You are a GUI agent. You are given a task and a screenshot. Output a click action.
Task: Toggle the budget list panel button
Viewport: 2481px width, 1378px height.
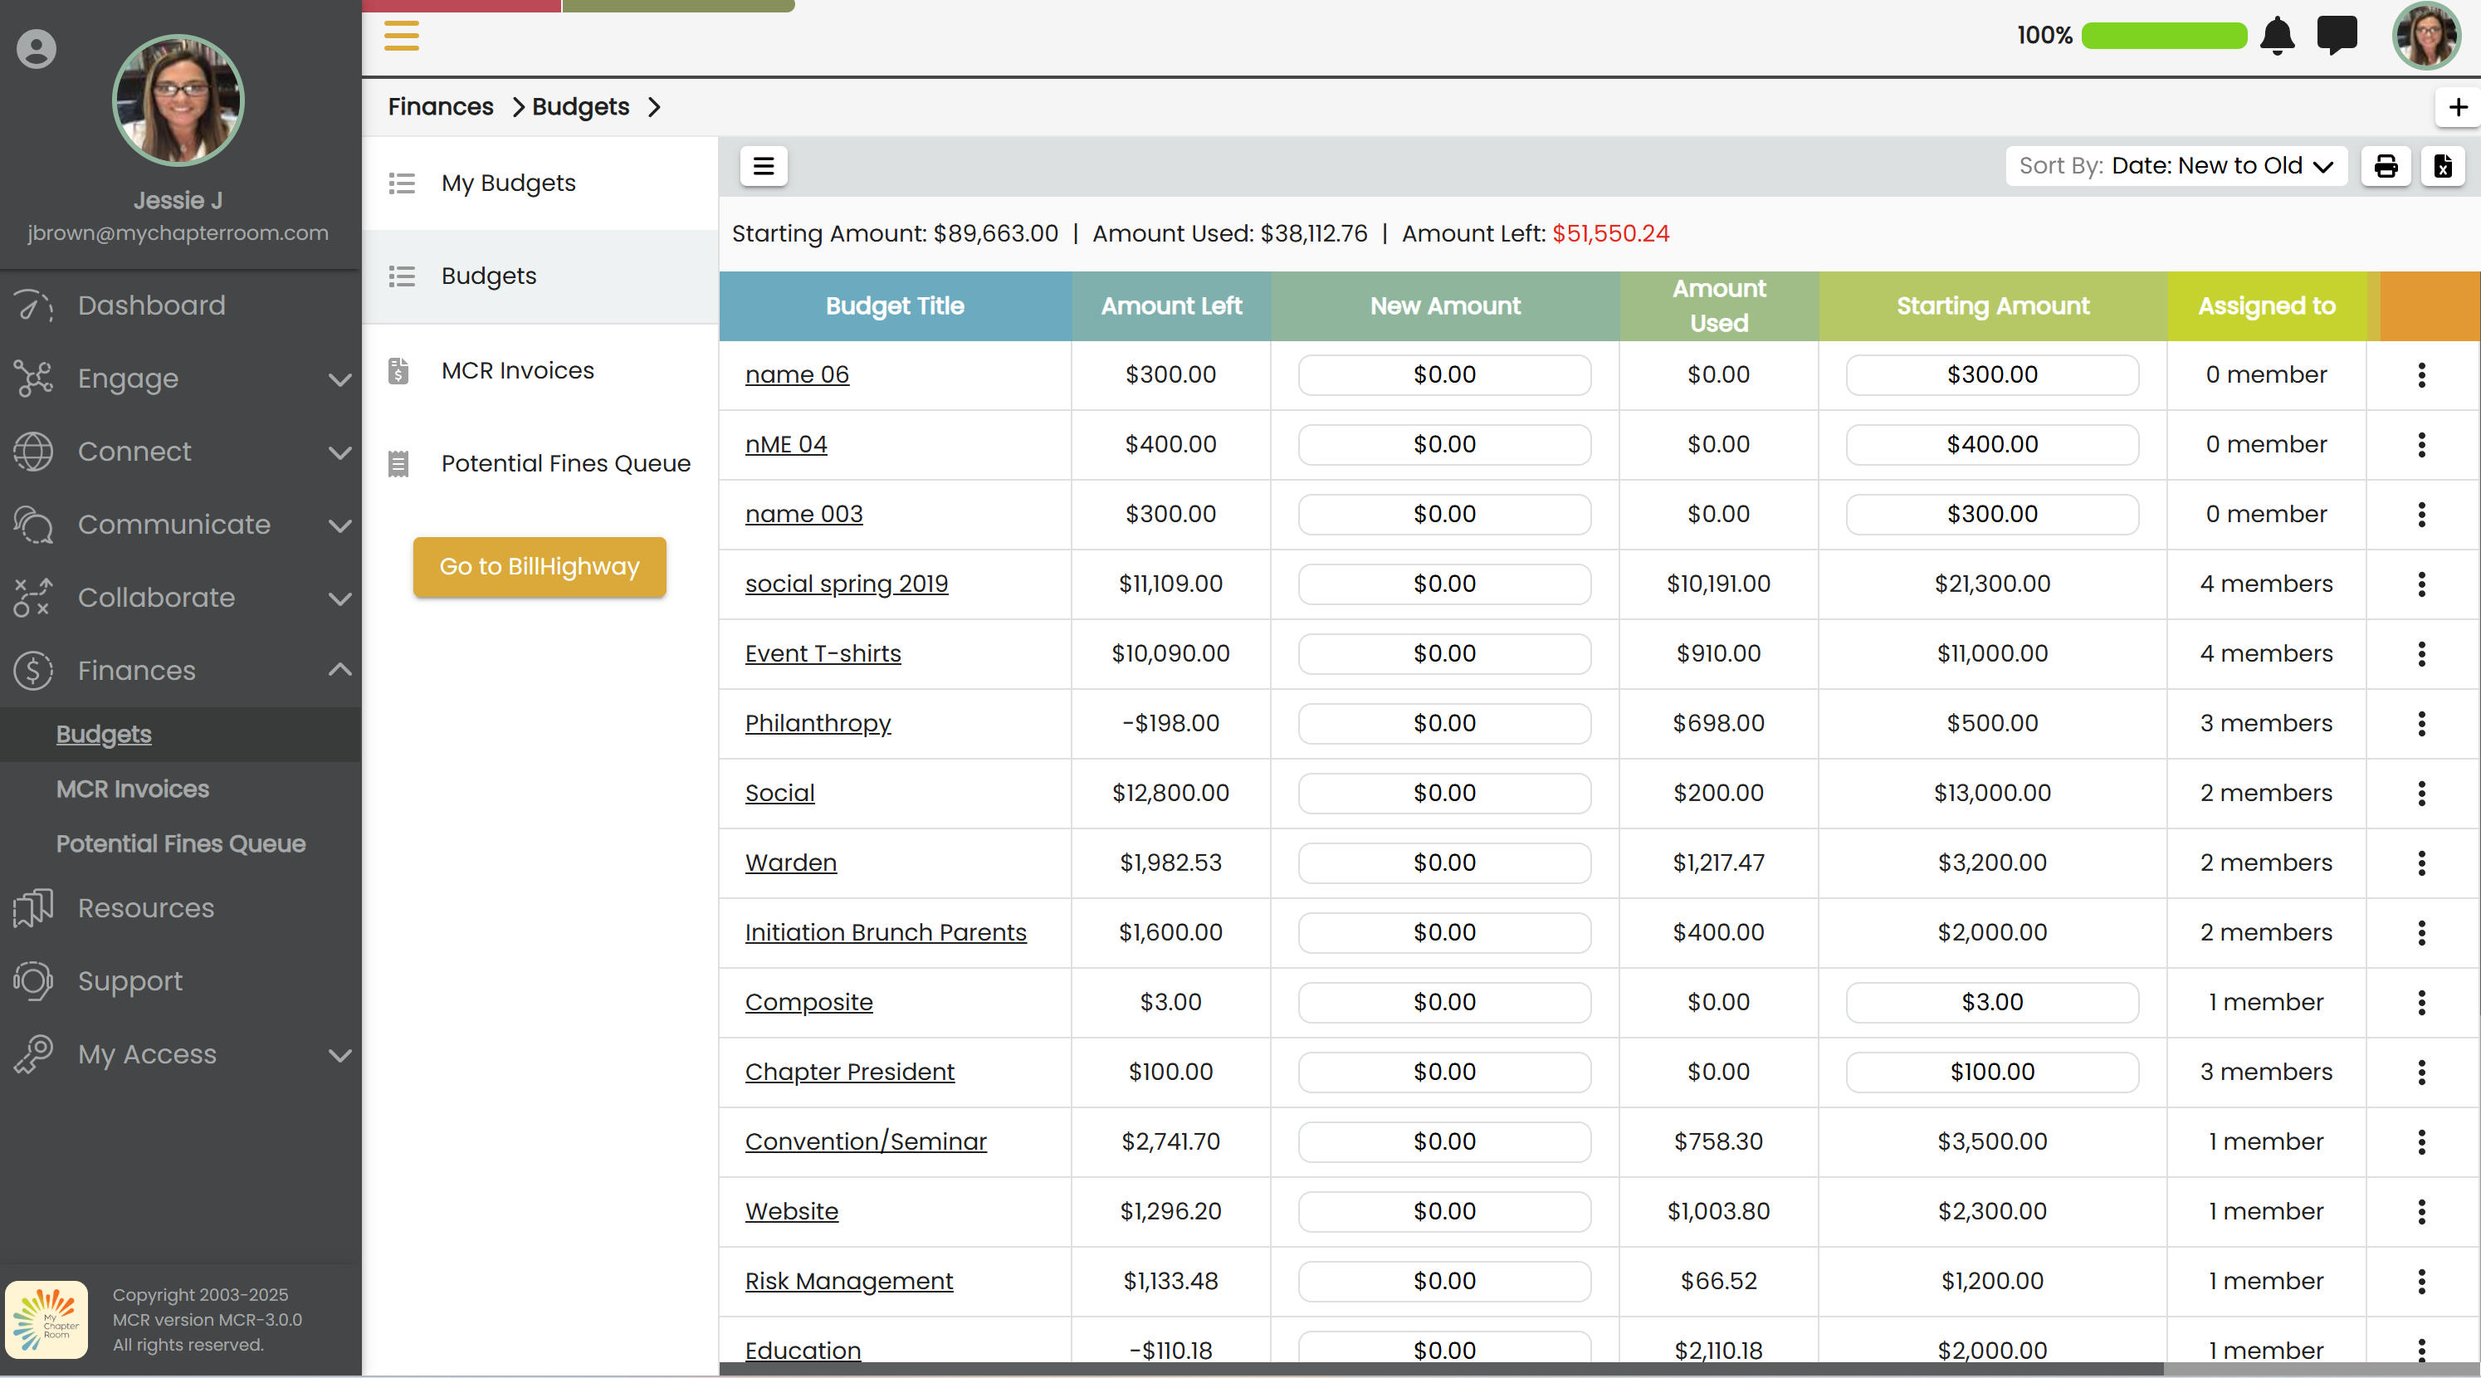tap(763, 166)
